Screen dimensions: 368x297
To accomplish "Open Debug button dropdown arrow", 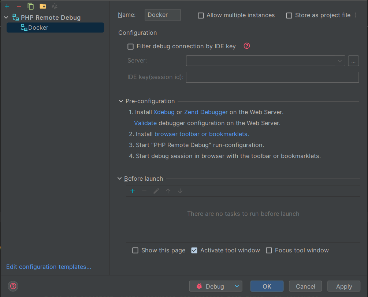I will click(237, 286).
